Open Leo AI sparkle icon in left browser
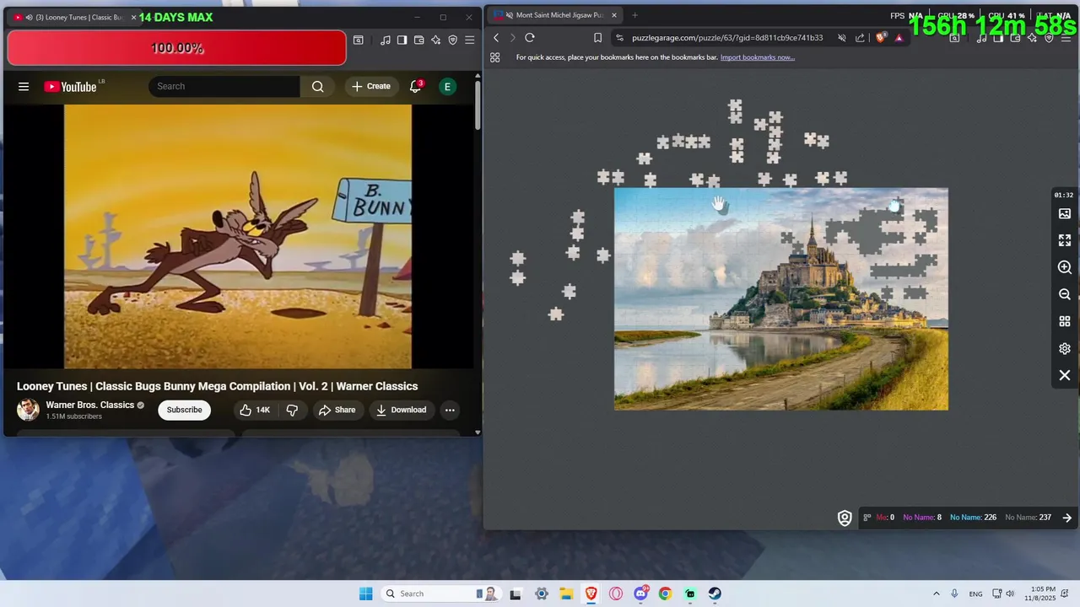 [x=436, y=40]
